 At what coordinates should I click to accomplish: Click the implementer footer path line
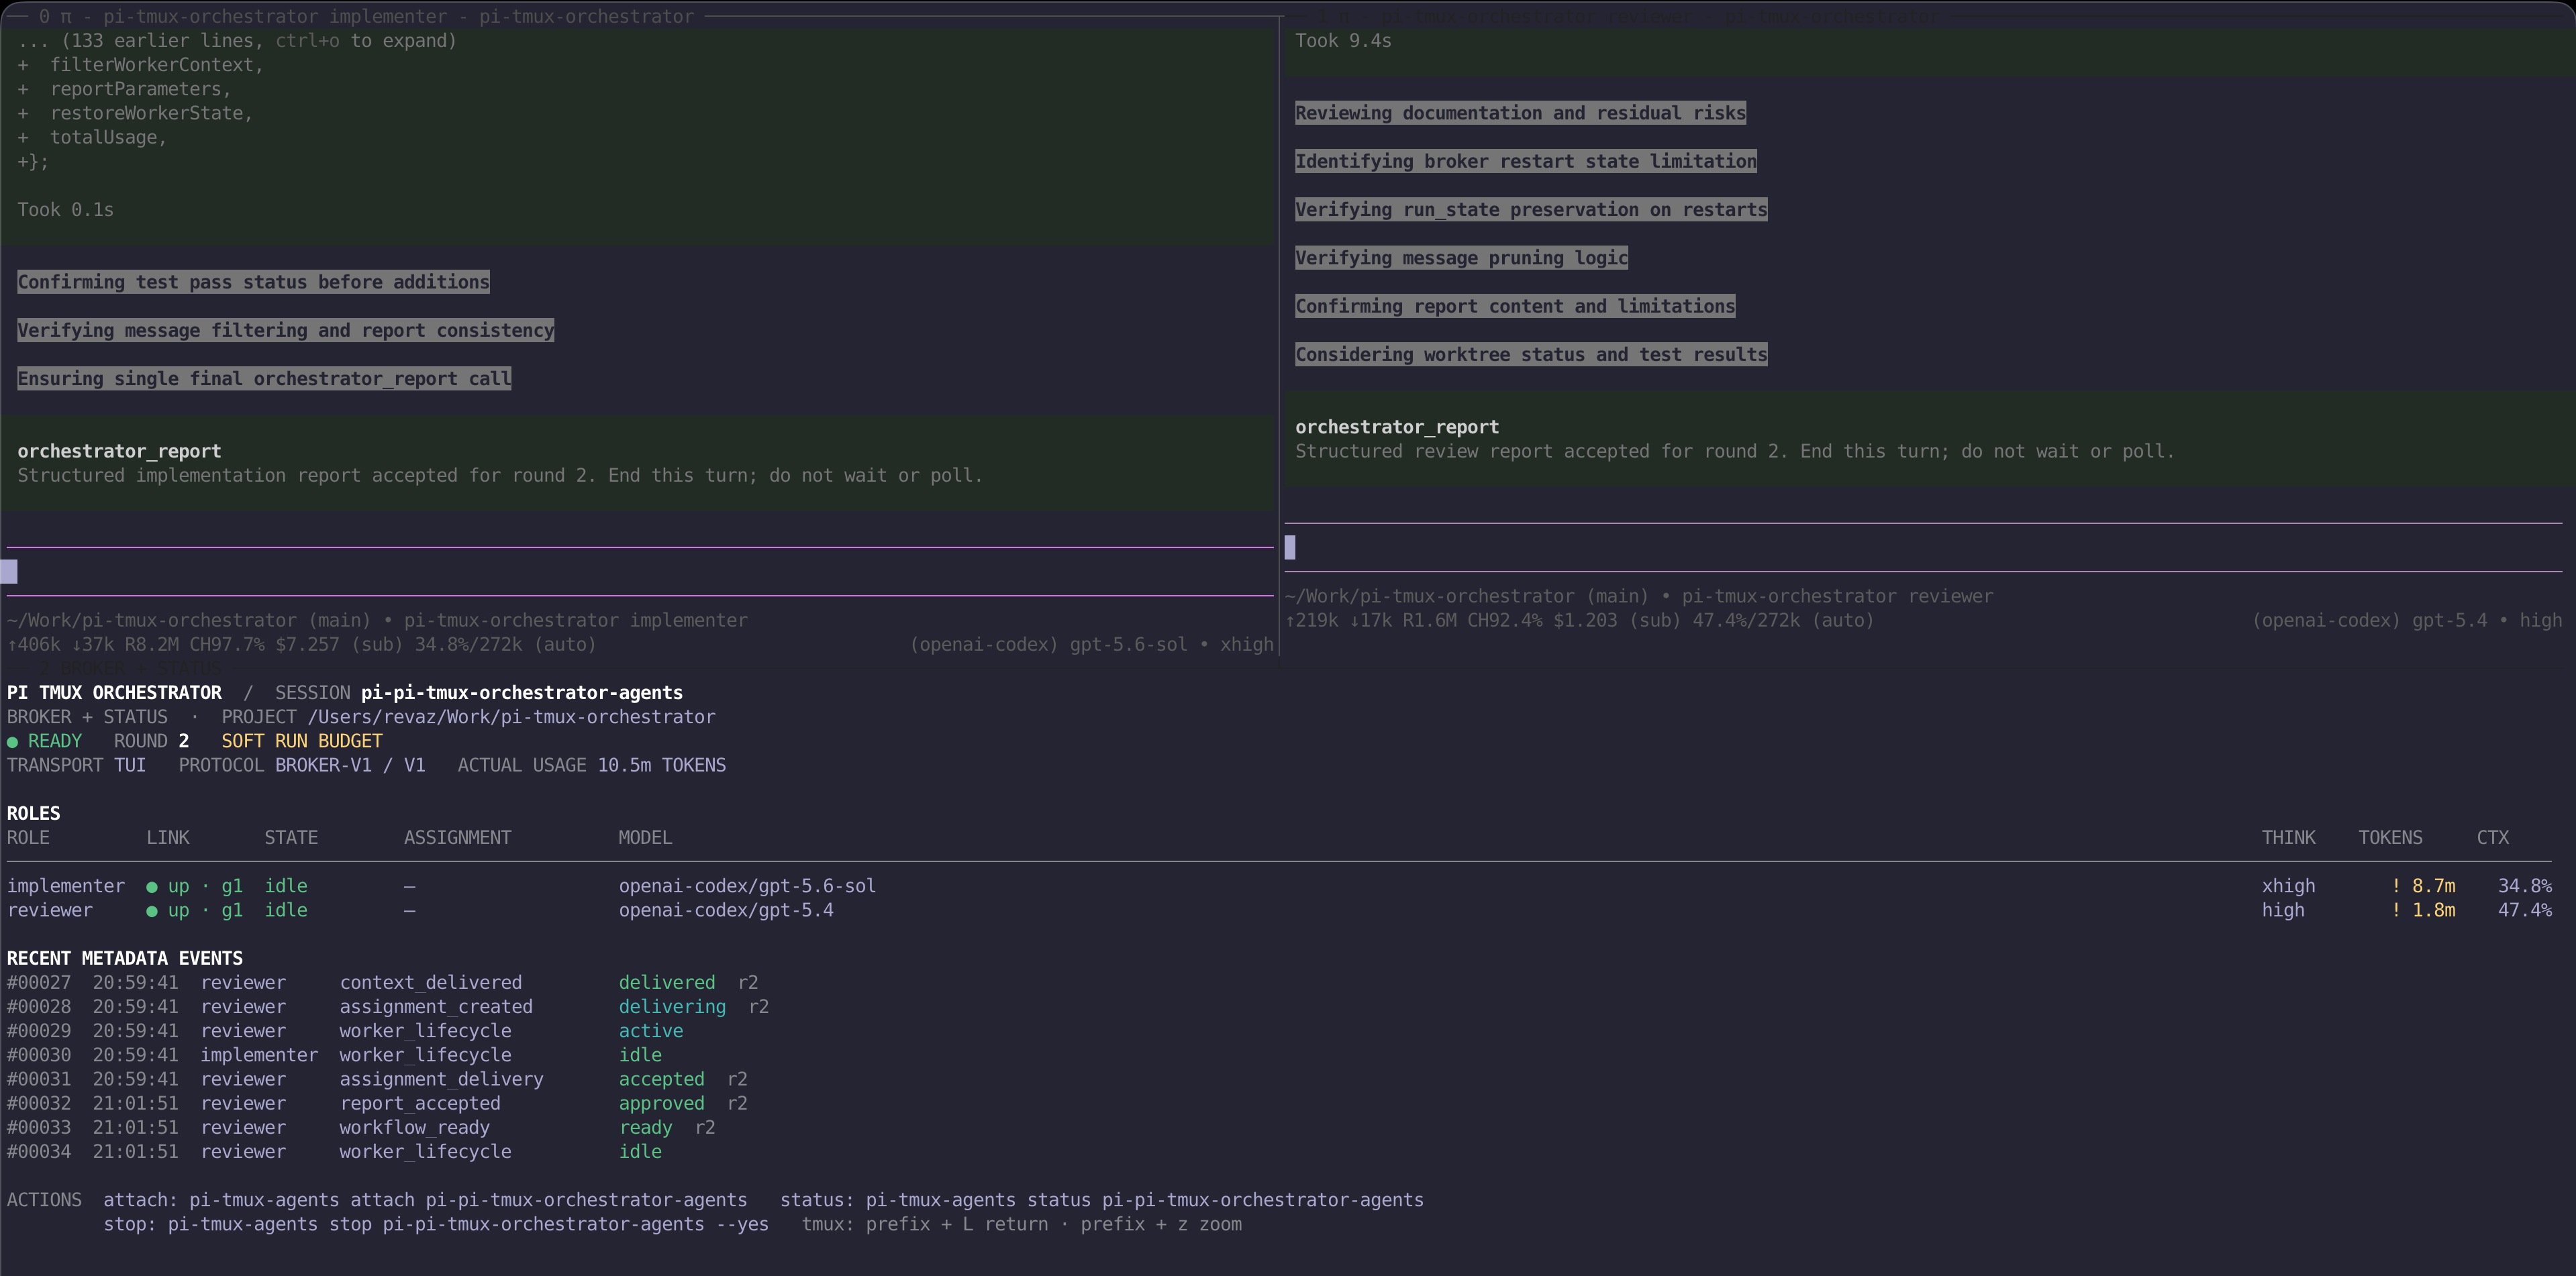[x=377, y=621]
